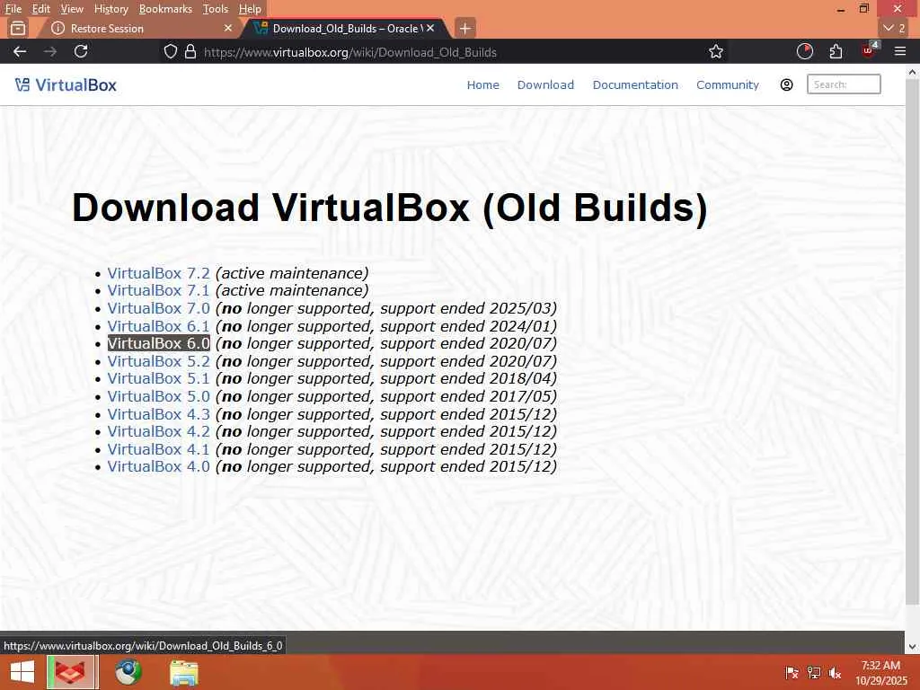Close the Download_Old_Builds tab
Image resolution: width=920 pixels, height=690 pixels.
(x=430, y=28)
